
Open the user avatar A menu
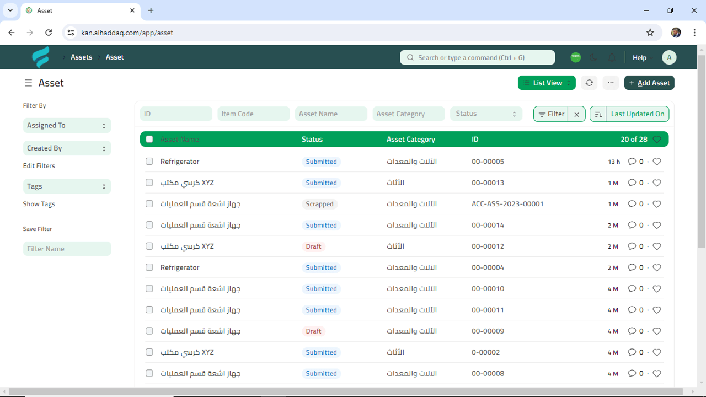point(669,57)
